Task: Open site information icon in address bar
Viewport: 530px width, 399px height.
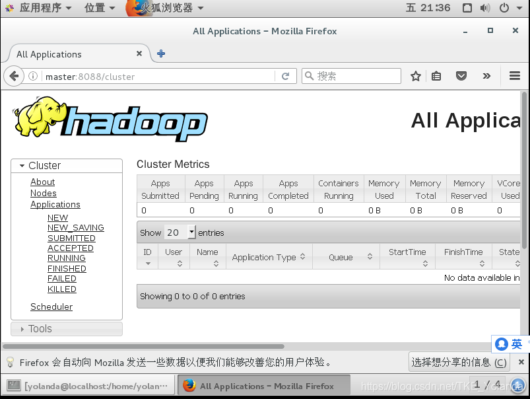Action: 33,76
